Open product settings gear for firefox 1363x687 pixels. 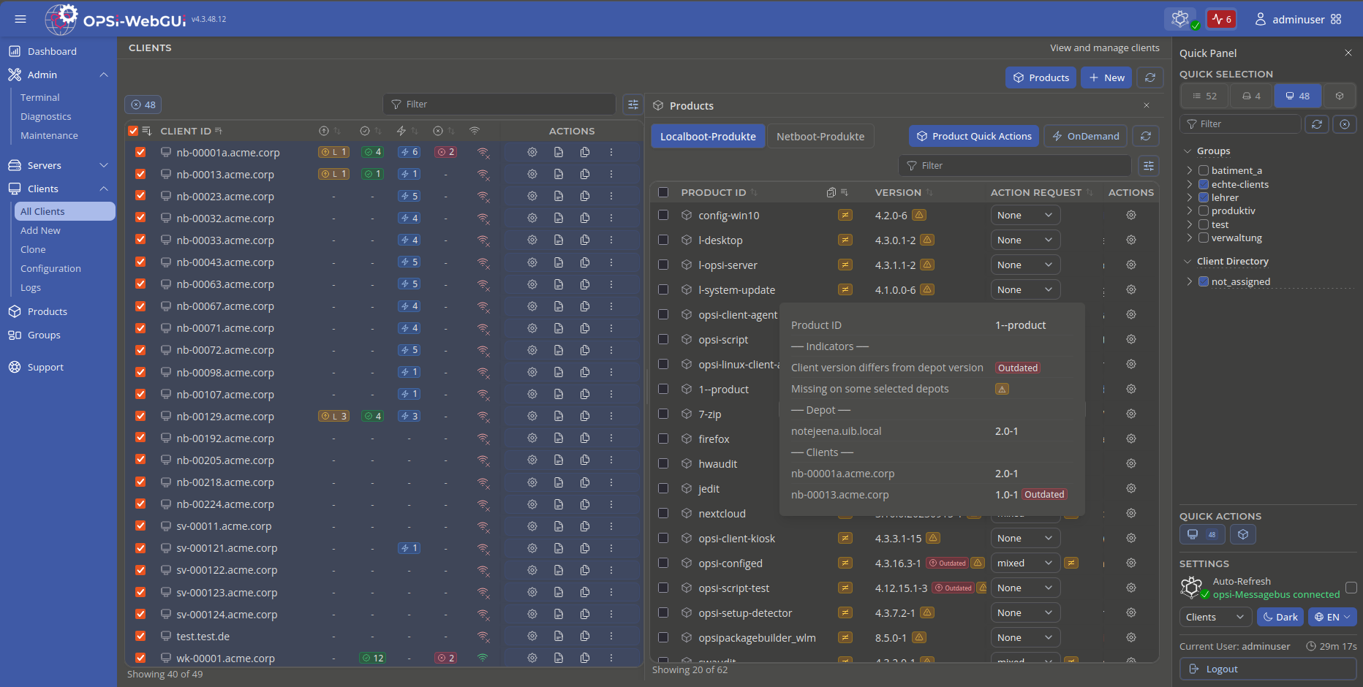1131,439
